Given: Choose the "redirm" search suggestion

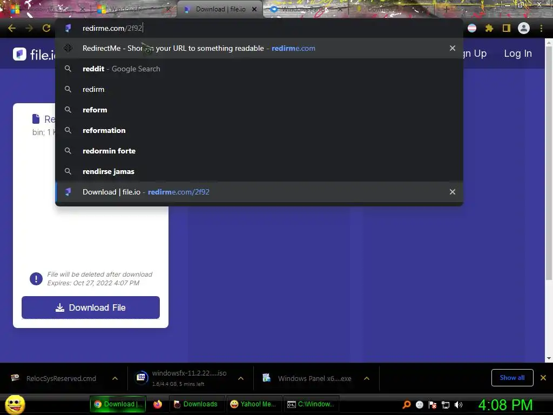Looking at the screenshot, I should coord(259,89).
